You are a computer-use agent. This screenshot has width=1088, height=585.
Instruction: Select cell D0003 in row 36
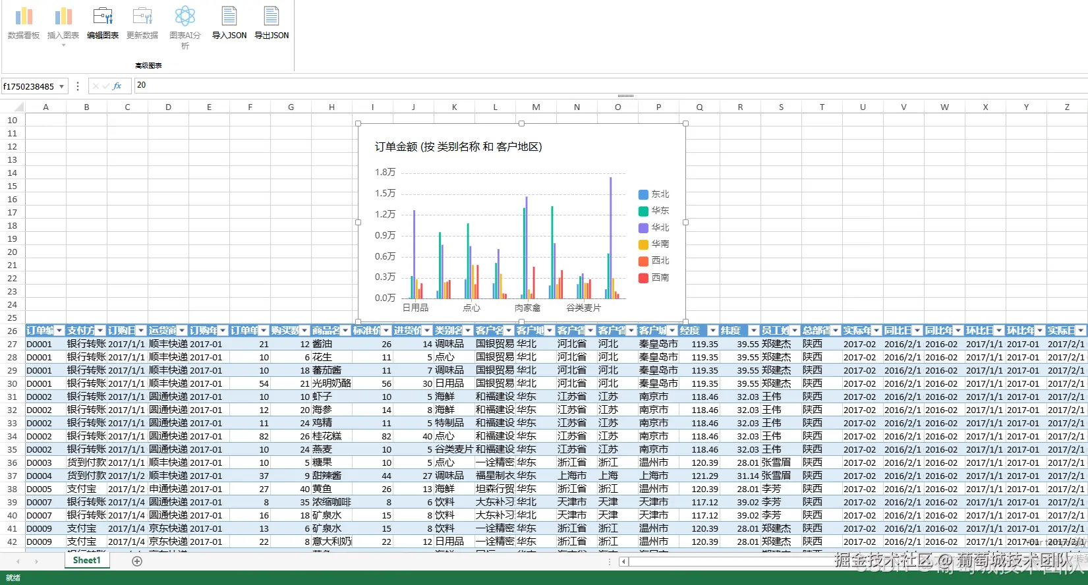45,462
